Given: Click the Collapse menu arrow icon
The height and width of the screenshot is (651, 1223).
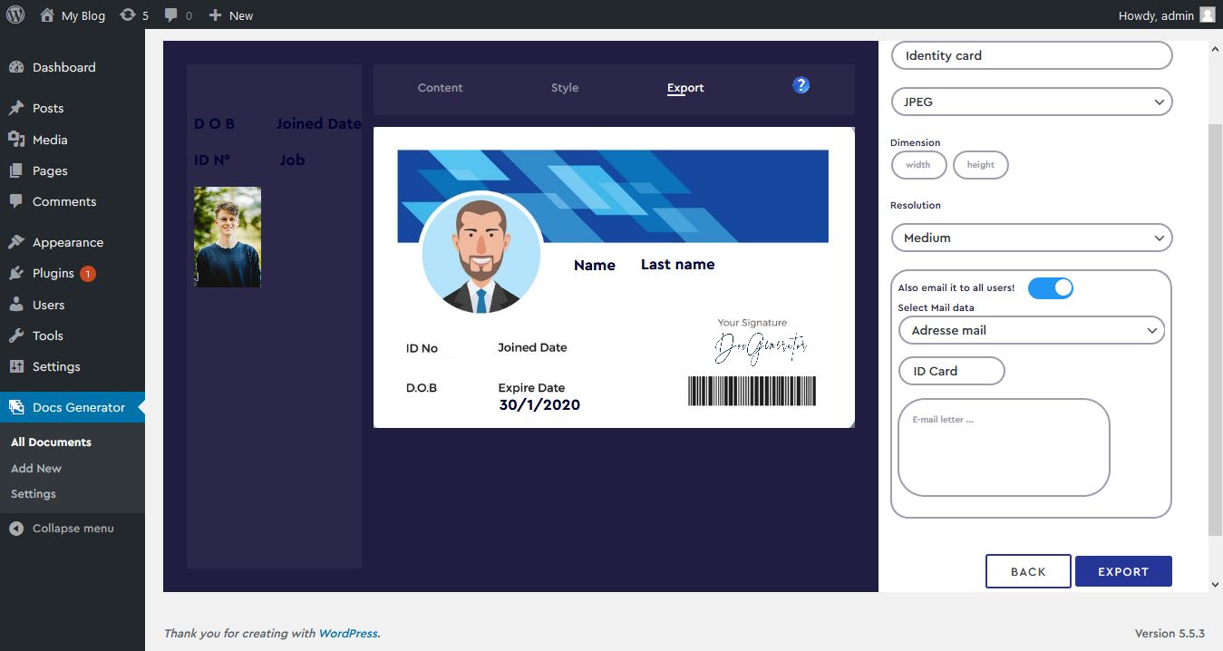Looking at the screenshot, I should [x=16, y=529].
